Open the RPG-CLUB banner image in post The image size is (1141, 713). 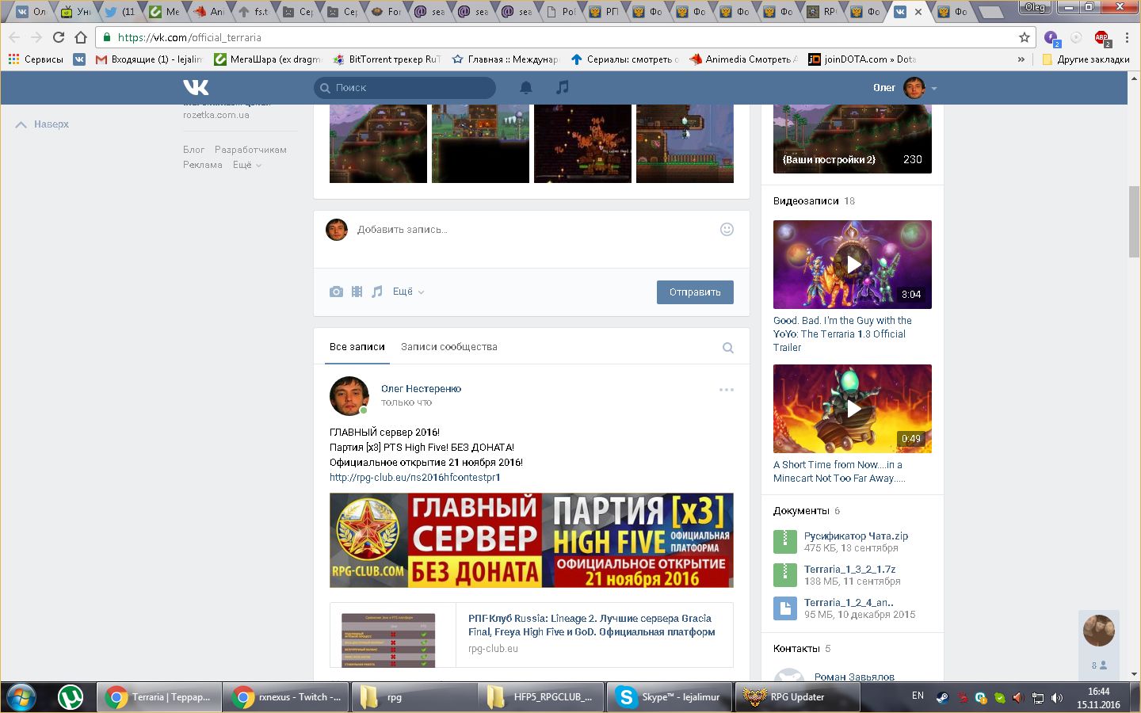click(532, 540)
